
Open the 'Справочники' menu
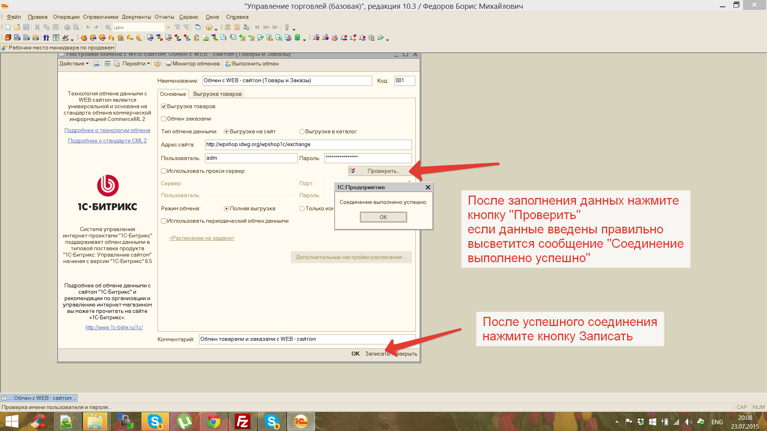click(x=101, y=17)
